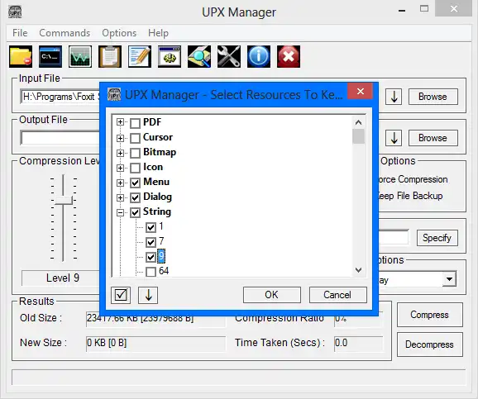This screenshot has height=399, width=478.
Task: Uncheck string item 1 checkbox
Action: [151, 227]
